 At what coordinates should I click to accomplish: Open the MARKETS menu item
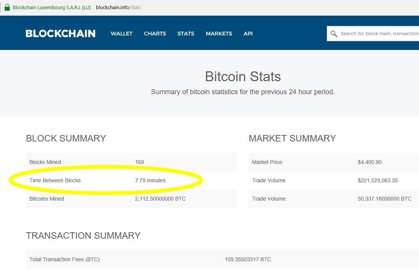219,34
